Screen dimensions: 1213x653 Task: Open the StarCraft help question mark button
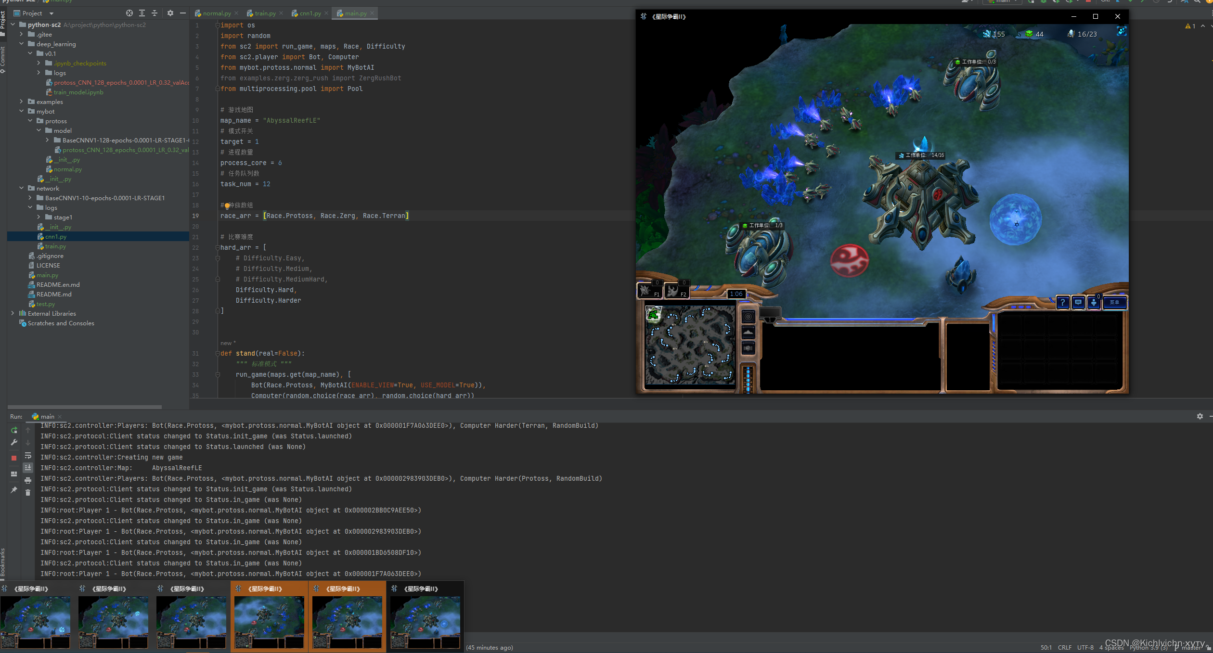pyautogui.click(x=1062, y=302)
